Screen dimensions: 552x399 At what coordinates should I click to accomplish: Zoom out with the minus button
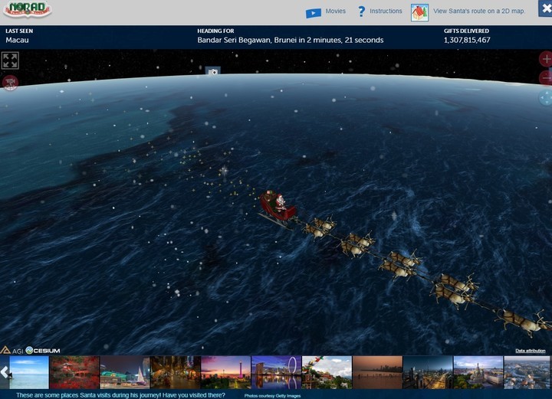[x=545, y=77]
